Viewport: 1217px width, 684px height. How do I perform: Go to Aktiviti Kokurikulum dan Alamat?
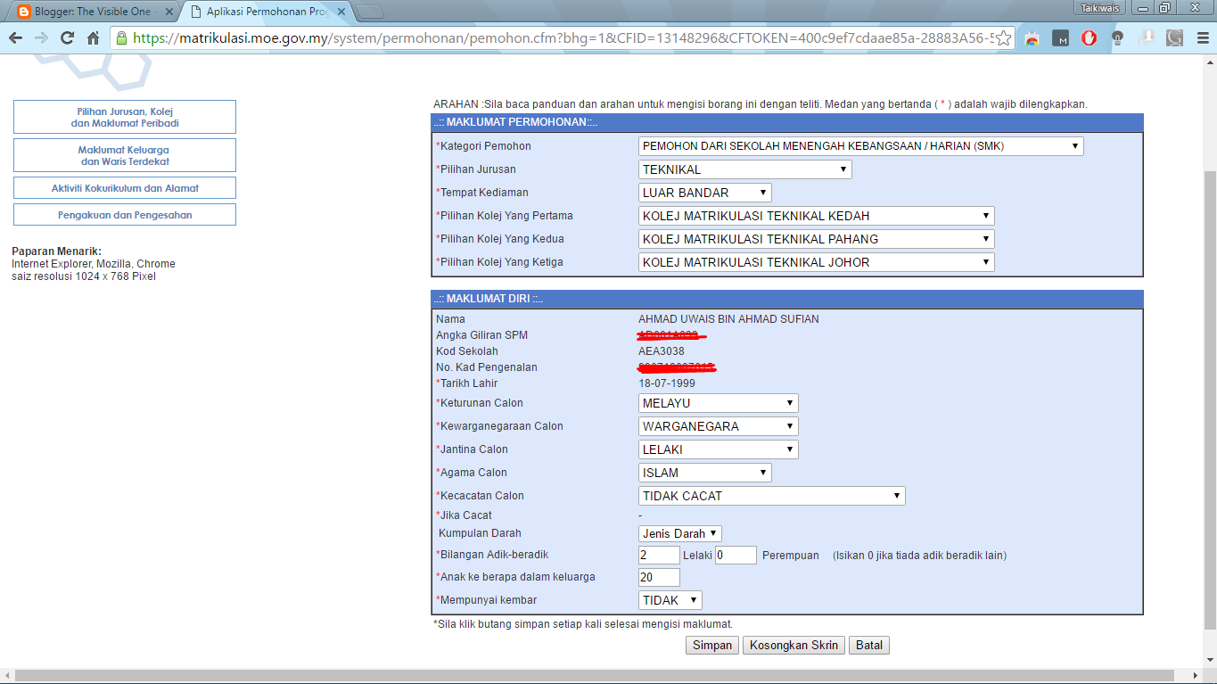coord(125,188)
